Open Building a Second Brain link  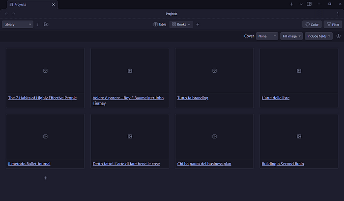pos(283,164)
